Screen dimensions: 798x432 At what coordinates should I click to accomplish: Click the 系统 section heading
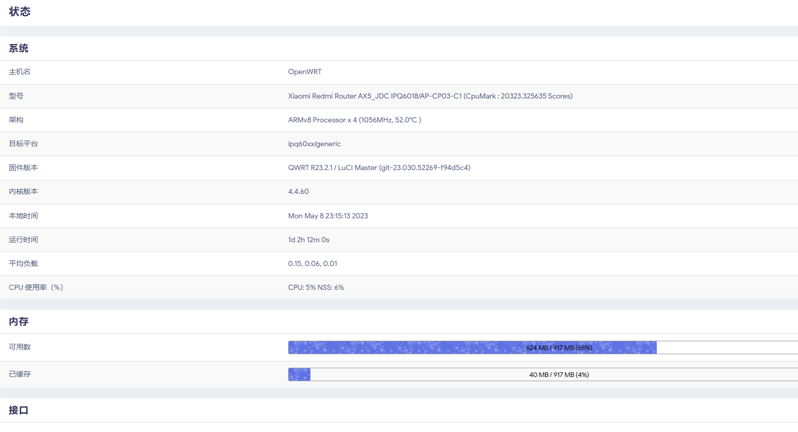point(19,48)
